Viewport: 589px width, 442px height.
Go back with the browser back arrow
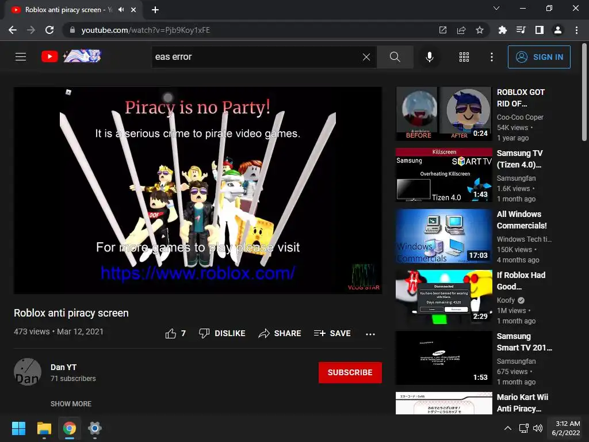[x=13, y=30]
